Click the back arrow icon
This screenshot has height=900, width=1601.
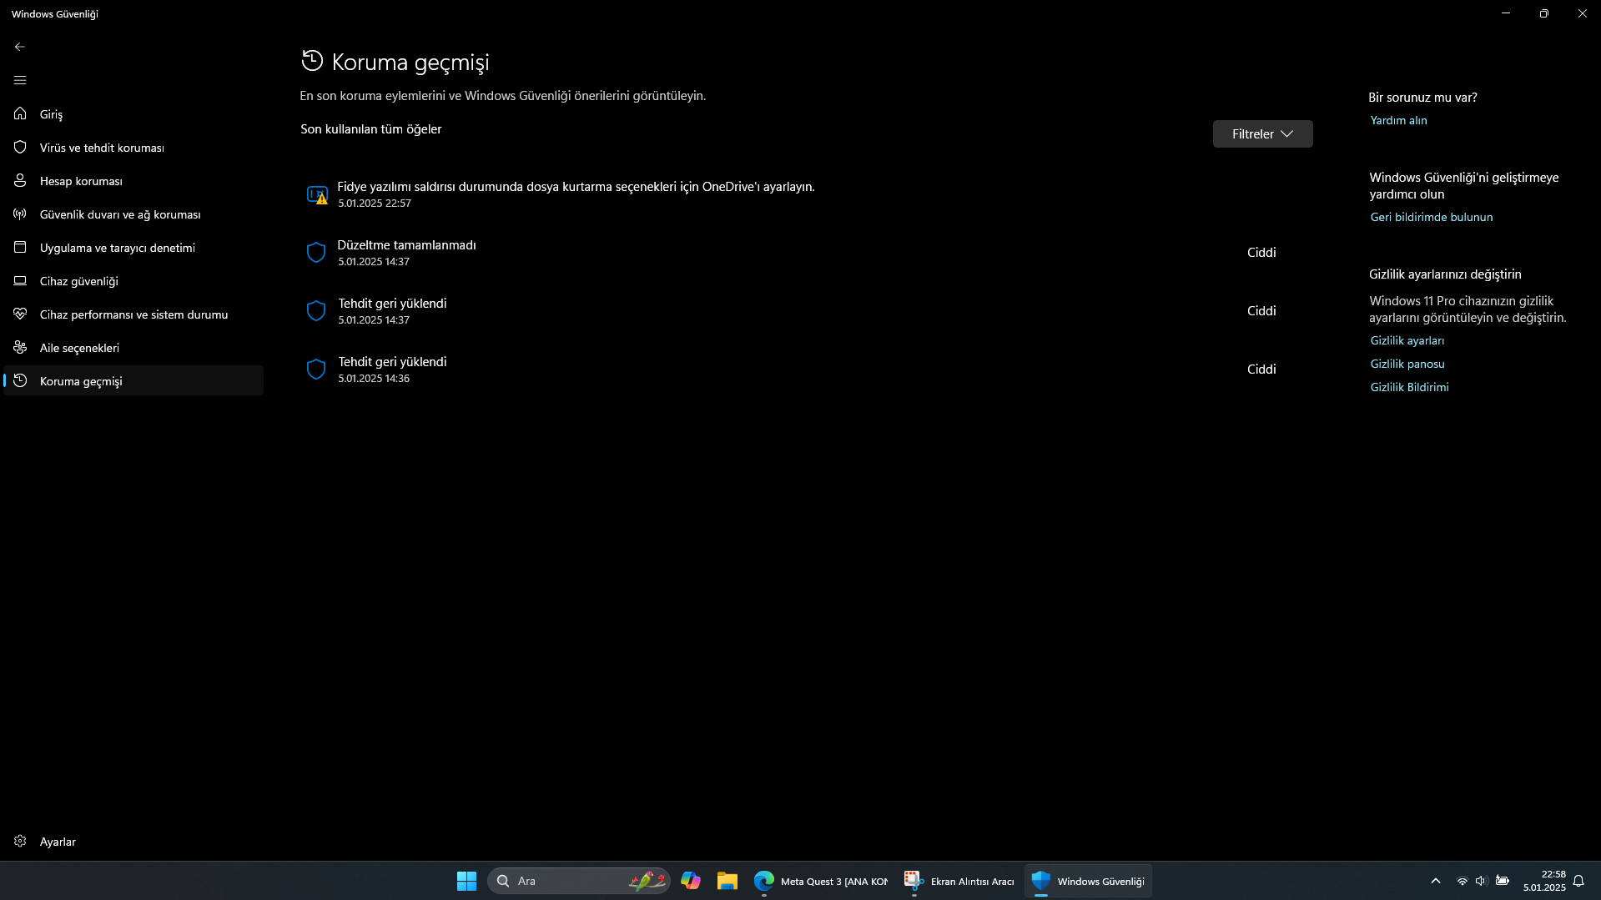coord(20,47)
